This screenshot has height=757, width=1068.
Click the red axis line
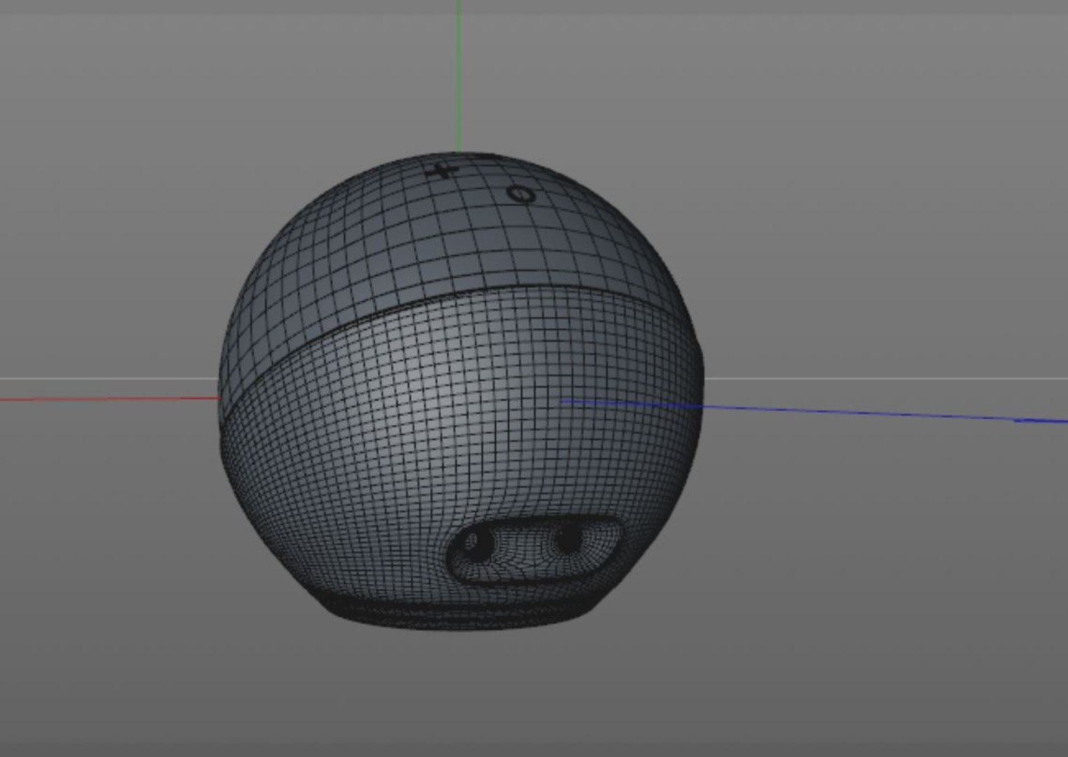[x=110, y=399]
